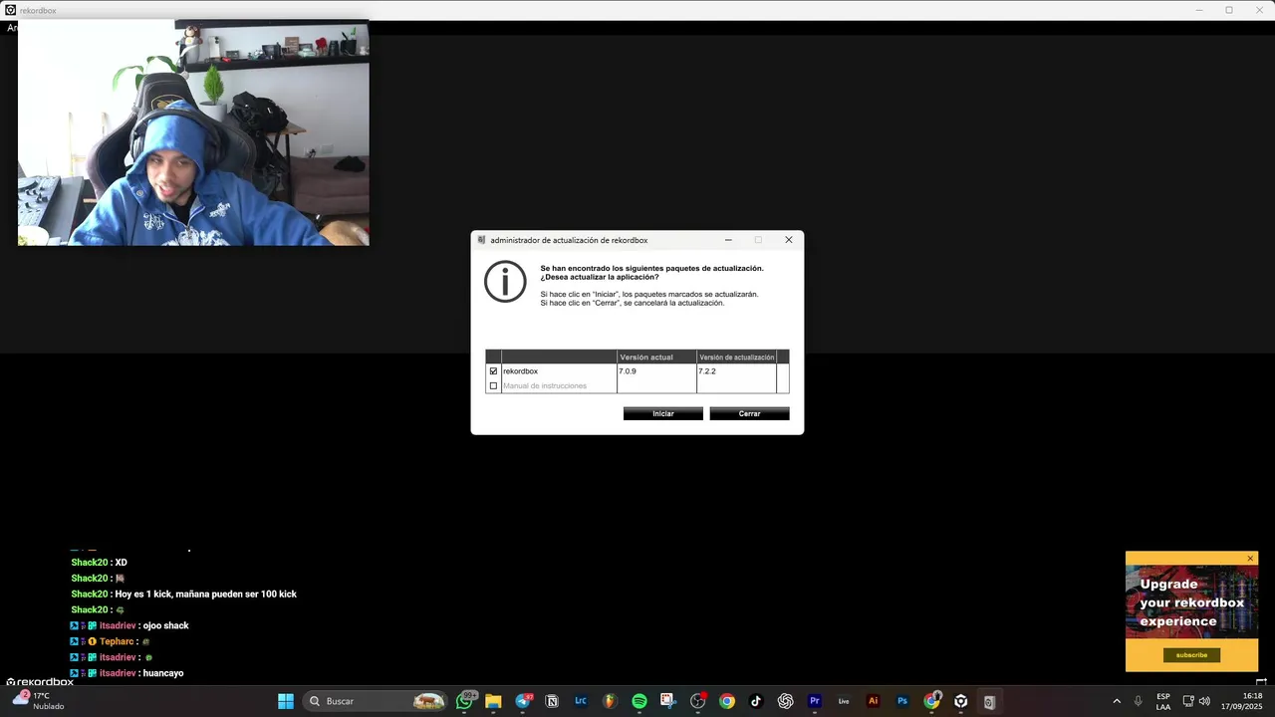Click the rekordbox logo watermark bottom-left
Image resolution: width=1275 pixels, height=717 pixels.
pyautogui.click(x=40, y=682)
